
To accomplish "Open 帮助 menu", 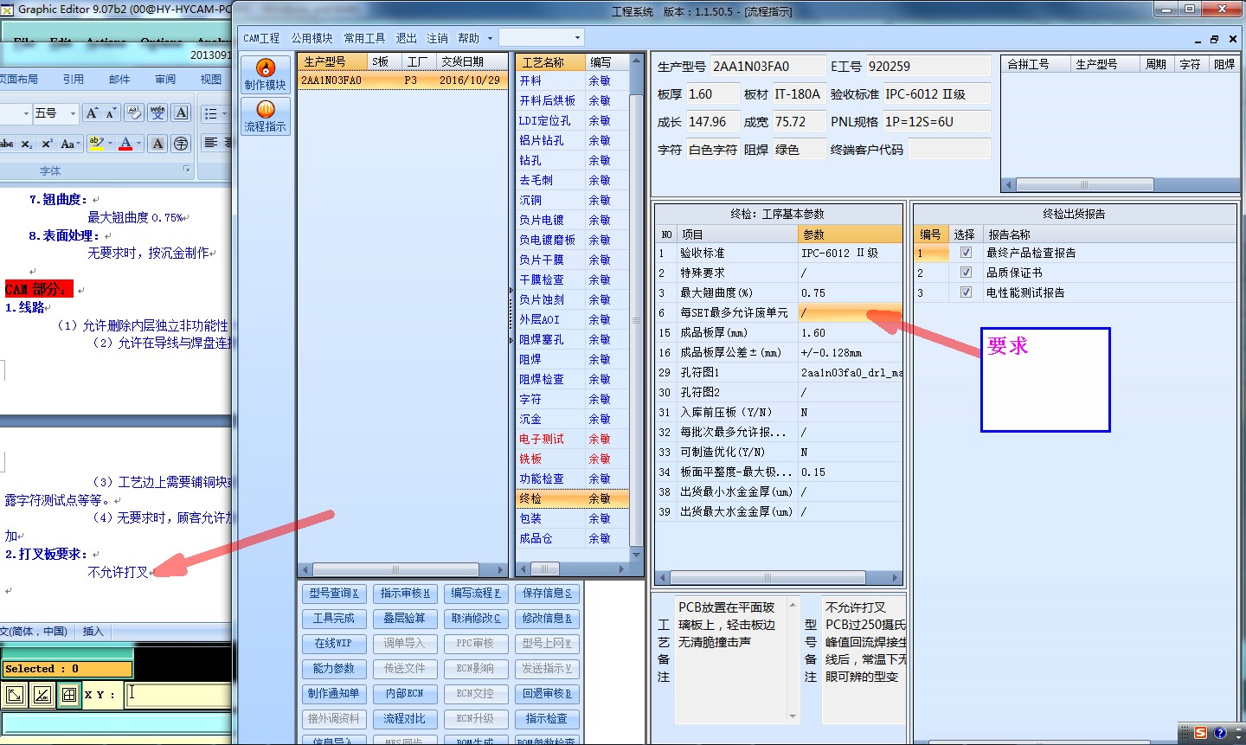I will coord(468,38).
